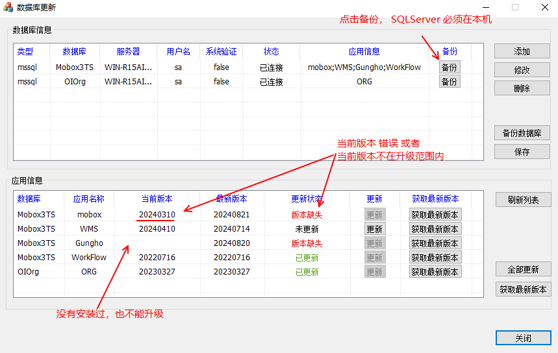Click 备份 for the OIOrg database row
Viewport: 558px width, 353px height.
[449, 81]
